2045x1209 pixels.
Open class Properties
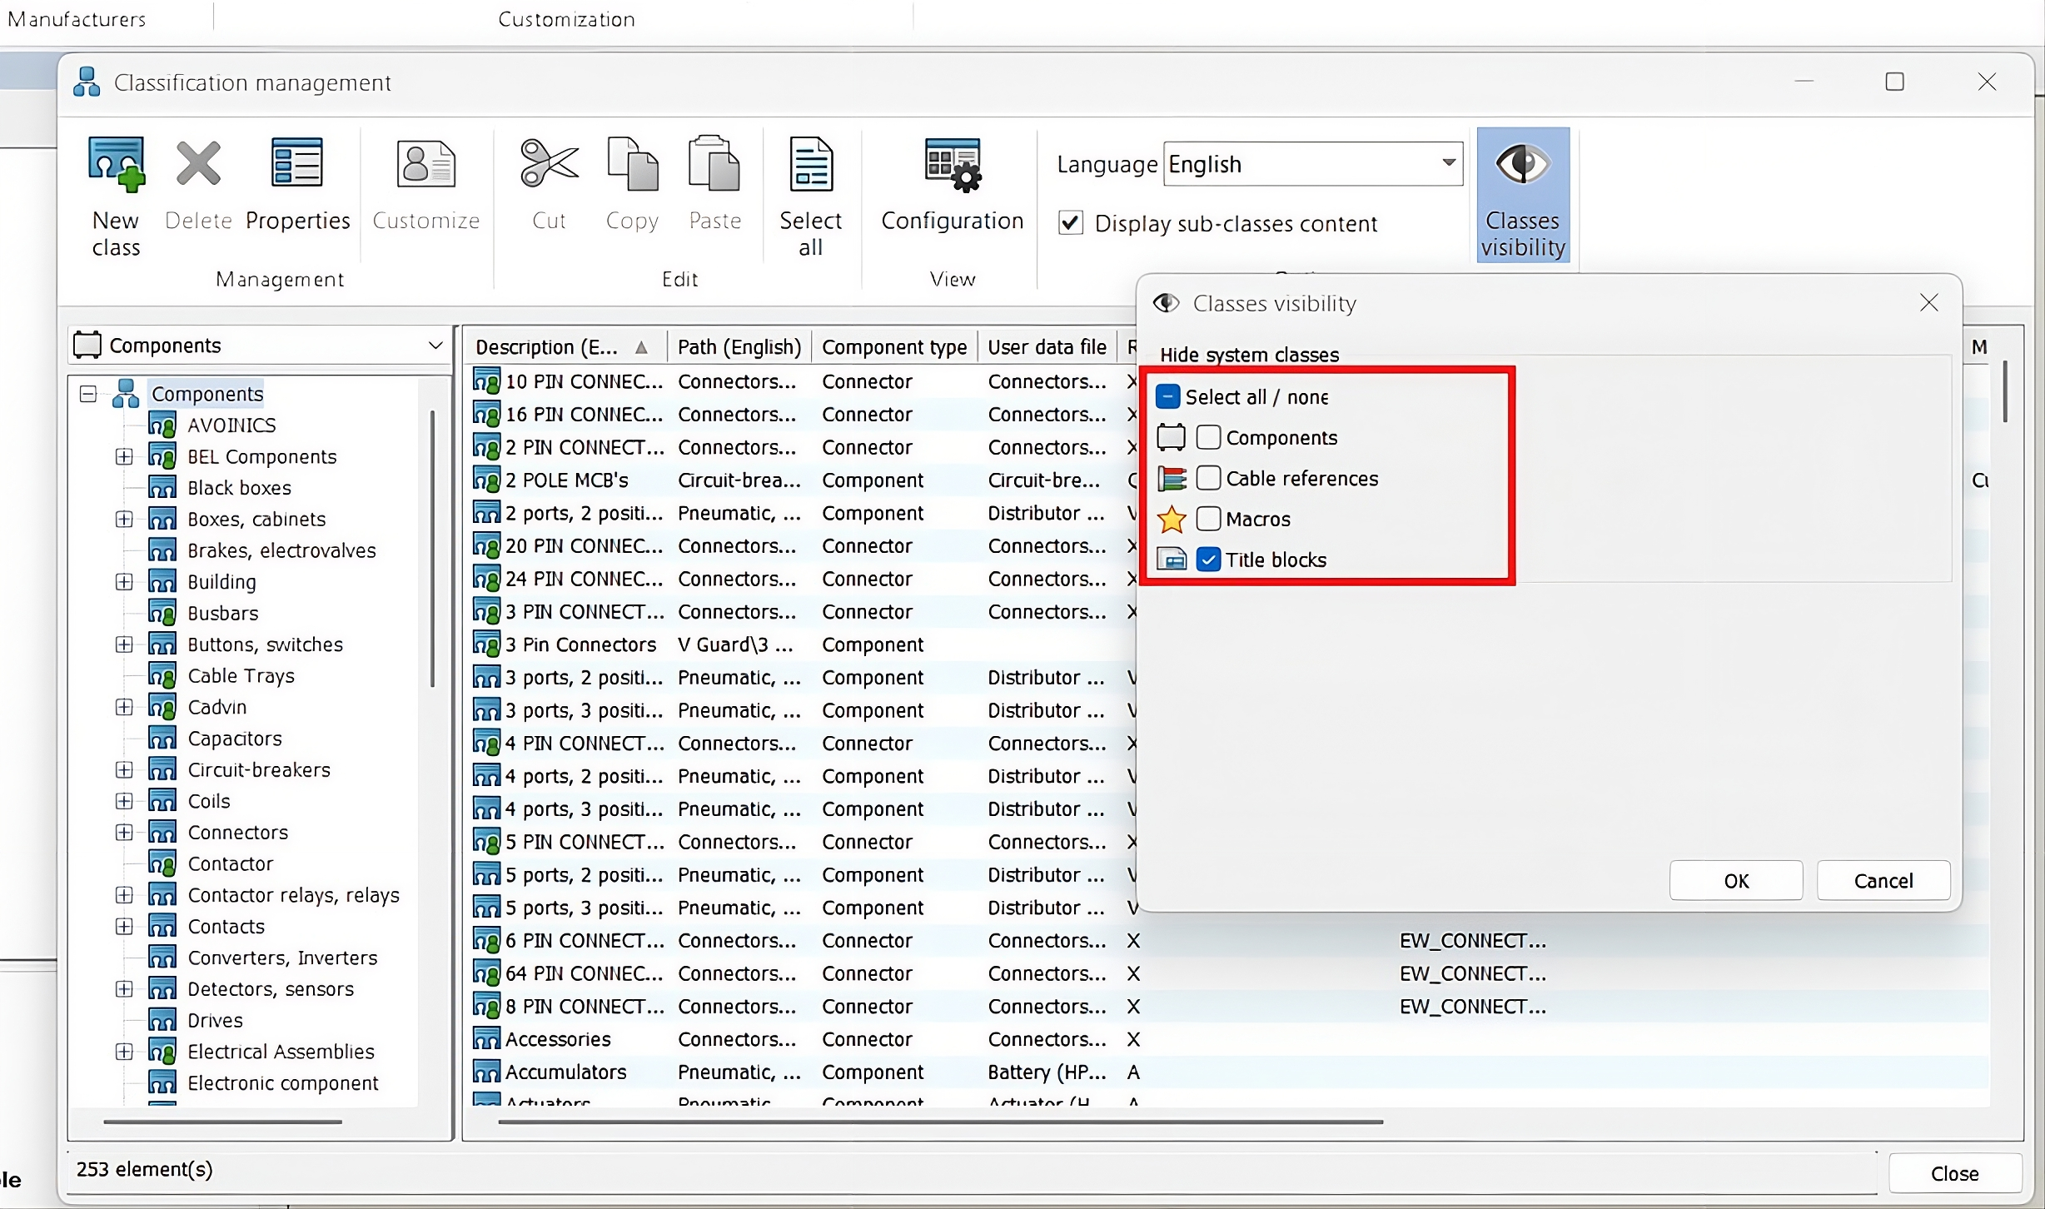(x=297, y=162)
